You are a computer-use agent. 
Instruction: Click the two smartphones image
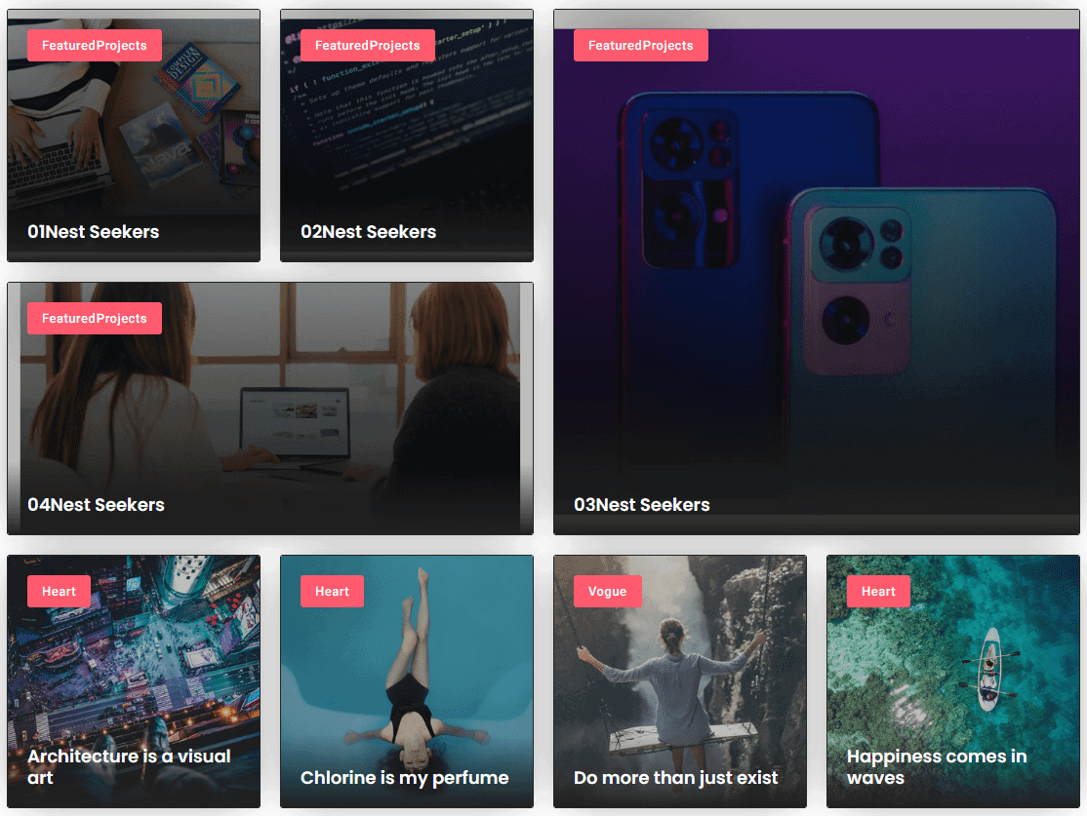817,270
